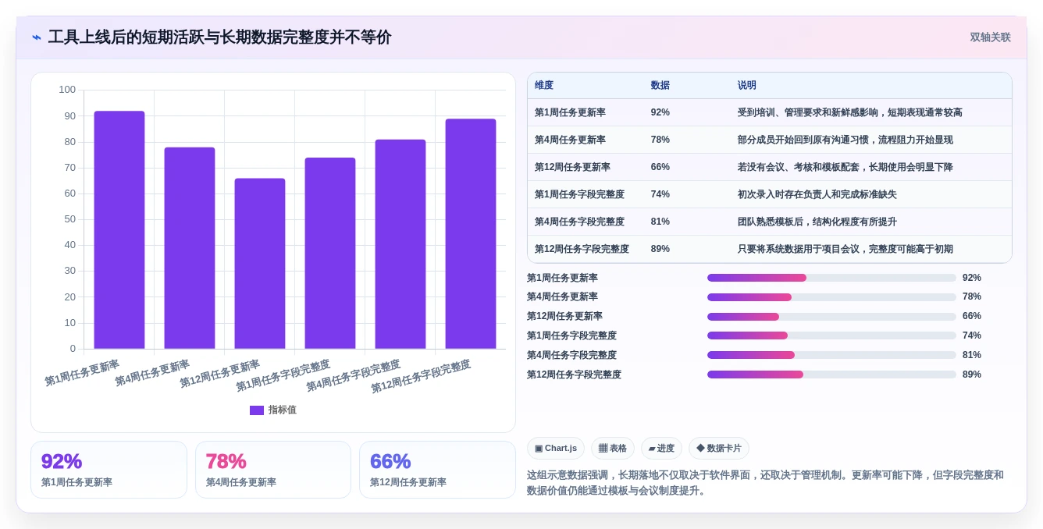
Task: Select table cell 第12周任务字段完整度
Action: (x=582, y=249)
